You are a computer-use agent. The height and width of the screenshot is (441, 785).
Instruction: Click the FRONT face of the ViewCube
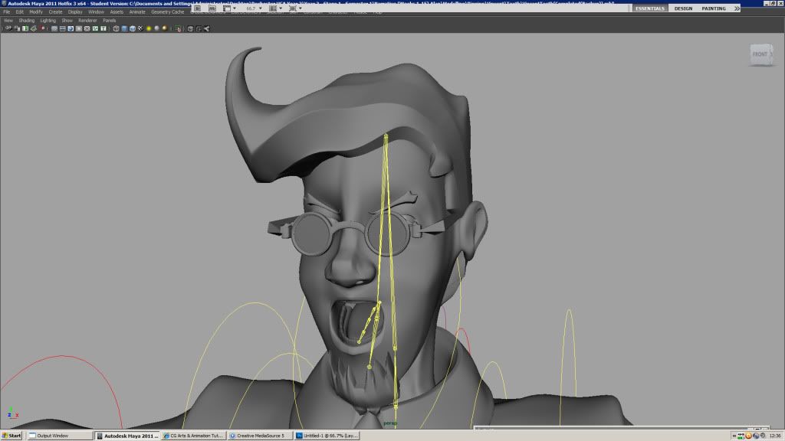[760, 54]
